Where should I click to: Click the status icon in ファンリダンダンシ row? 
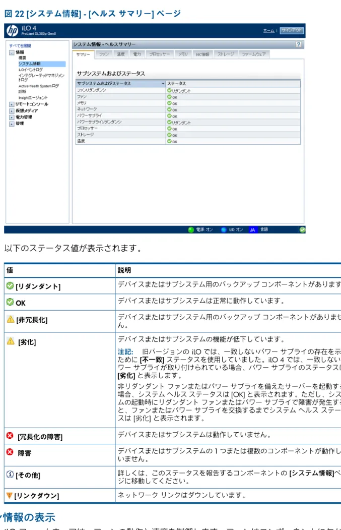(x=169, y=91)
